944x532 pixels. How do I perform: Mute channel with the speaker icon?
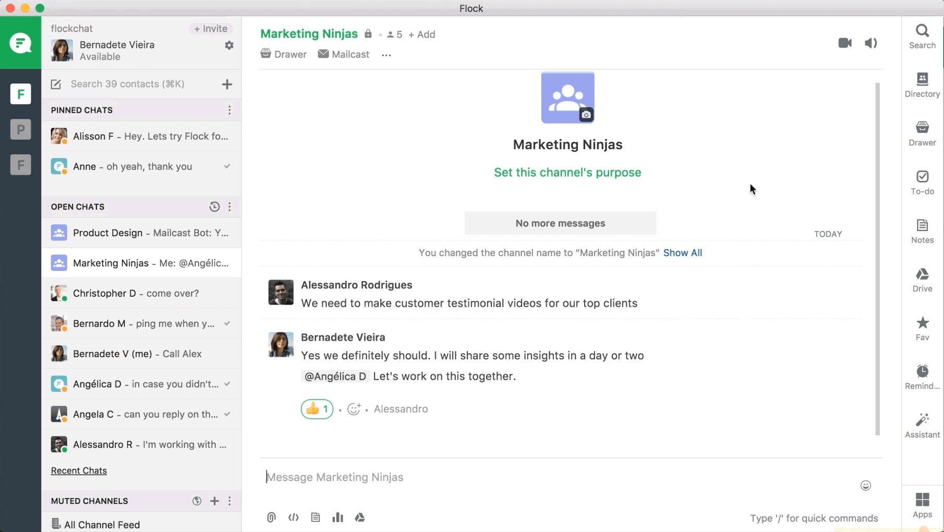(x=871, y=43)
